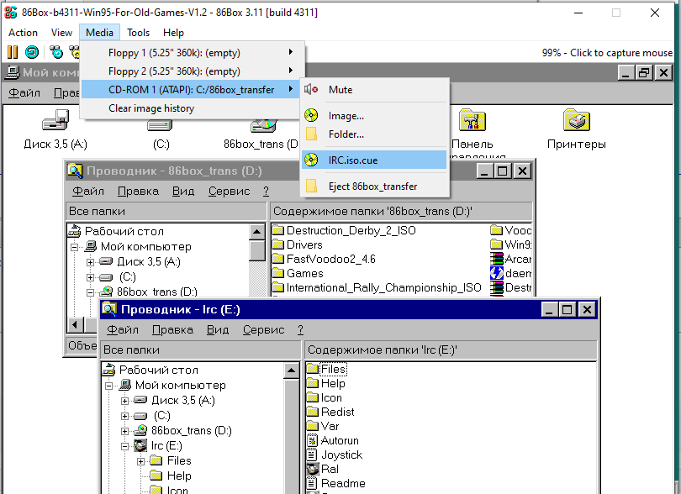Click the Hard reset toolbar icon
This screenshot has width=681, height=494.
[32, 52]
